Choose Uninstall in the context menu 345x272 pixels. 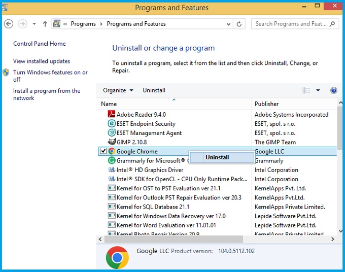click(222, 157)
